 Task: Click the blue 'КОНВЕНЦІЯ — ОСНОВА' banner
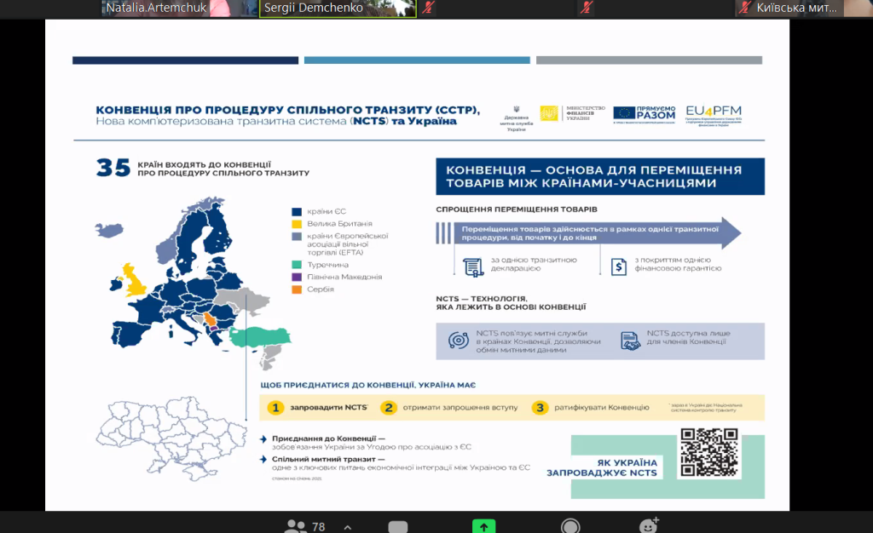tap(600, 176)
